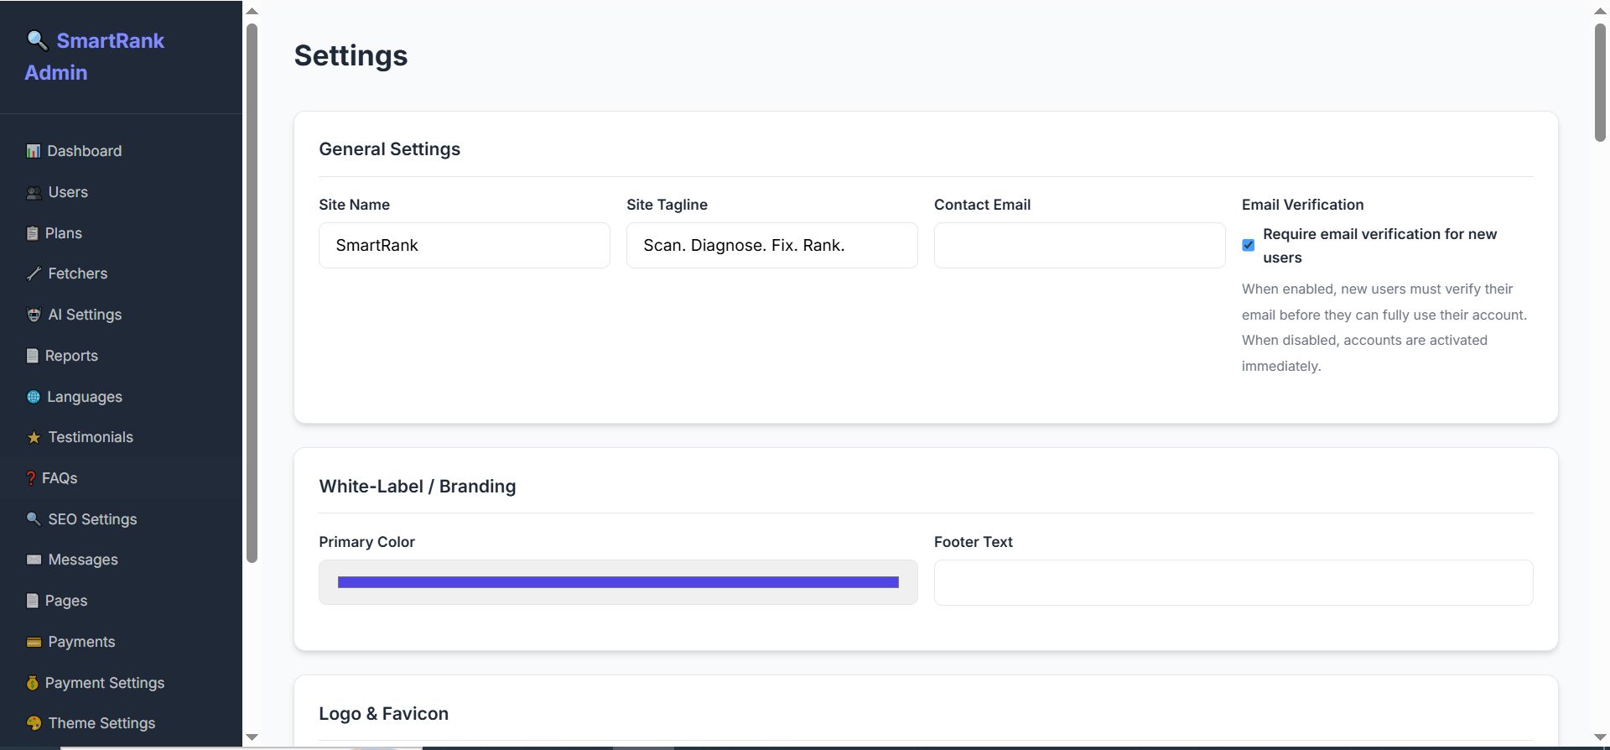The width and height of the screenshot is (1610, 750).
Task: Click the Theme Settings palette icon
Action: [x=34, y=723]
